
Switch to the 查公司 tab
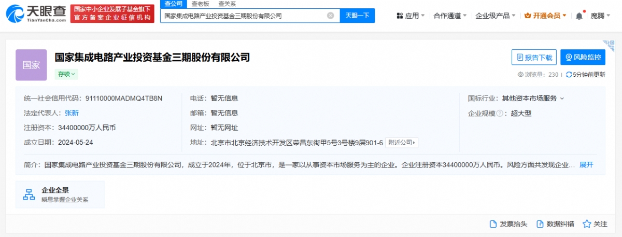(x=173, y=4)
